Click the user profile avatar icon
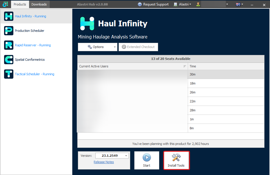Viewport: 270px width, 175px height. pyautogui.click(x=198, y=4)
